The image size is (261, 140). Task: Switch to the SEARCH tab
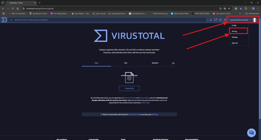[x=155, y=63]
